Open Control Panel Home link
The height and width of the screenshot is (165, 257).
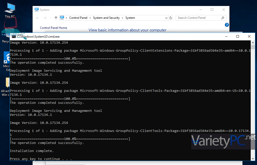53,28
